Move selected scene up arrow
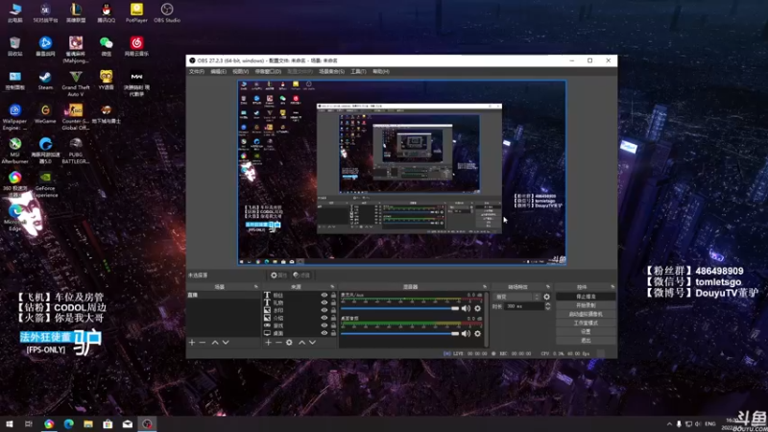768x432 pixels. click(215, 343)
